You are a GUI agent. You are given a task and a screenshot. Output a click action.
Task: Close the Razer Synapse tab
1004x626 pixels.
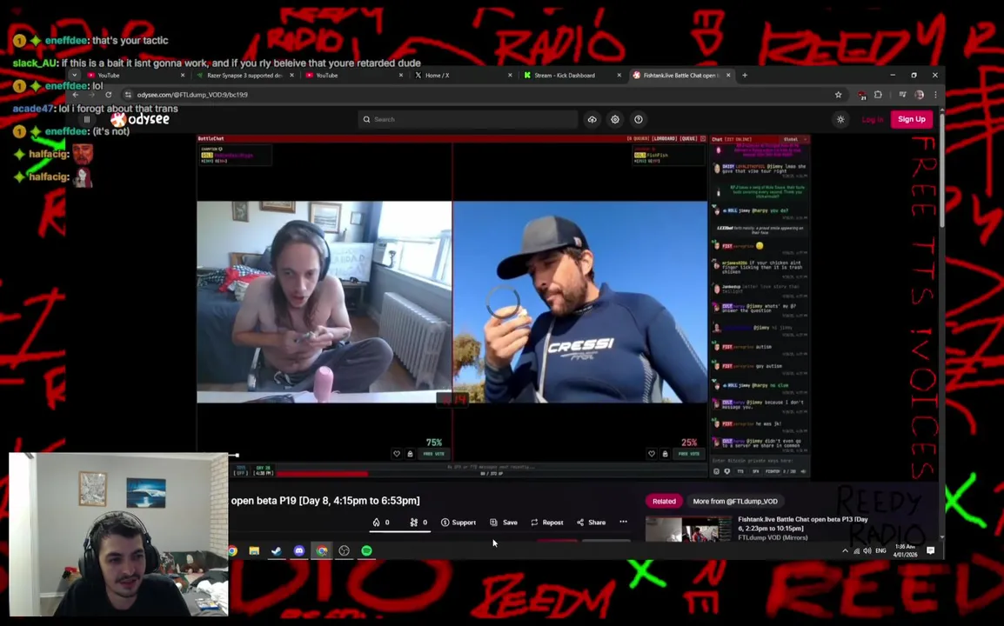292,76
